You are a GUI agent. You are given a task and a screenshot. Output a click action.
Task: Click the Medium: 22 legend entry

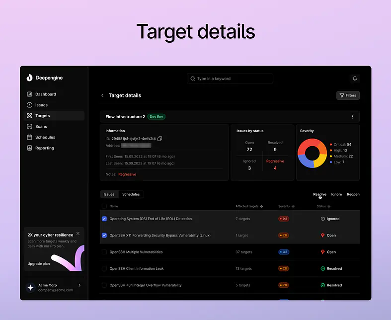tap(341, 156)
